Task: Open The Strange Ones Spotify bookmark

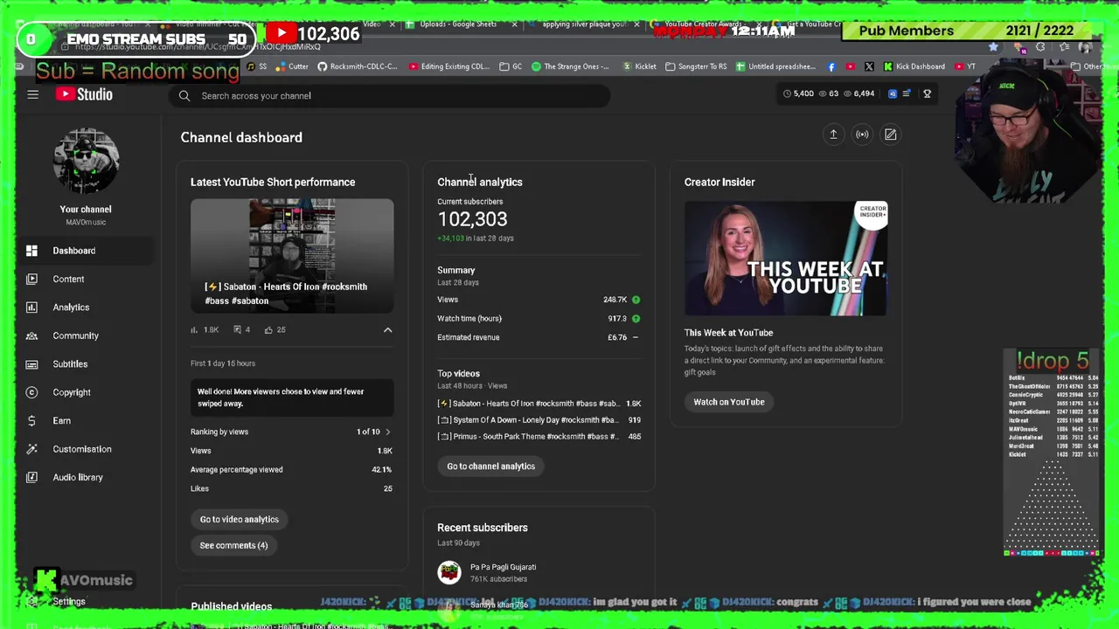Action: 570,66
